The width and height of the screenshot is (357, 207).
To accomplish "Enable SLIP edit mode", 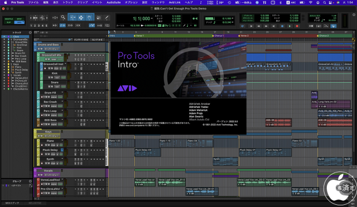I will click(x=9, y=22).
